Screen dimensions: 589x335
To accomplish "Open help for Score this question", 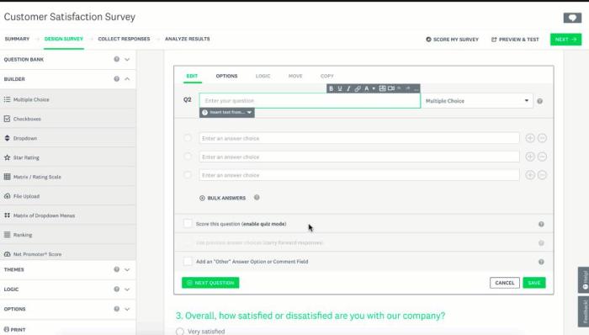I will click(x=541, y=224).
